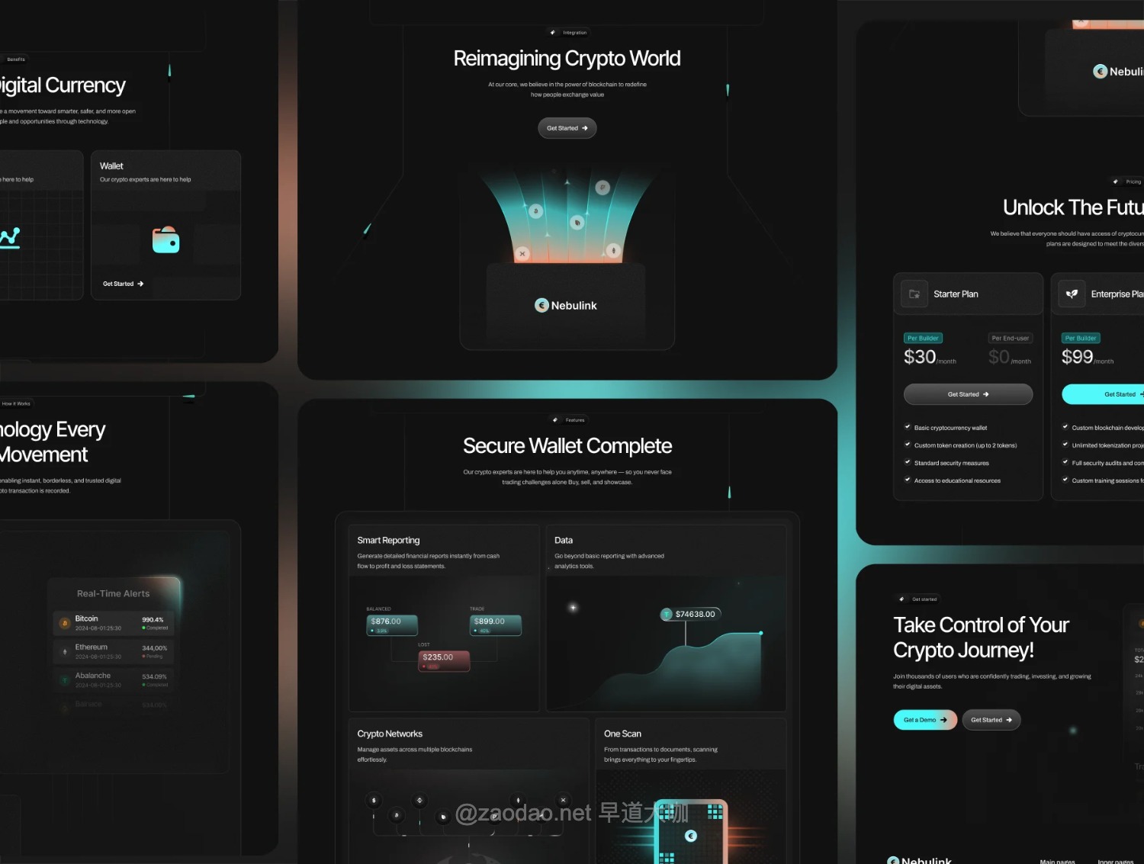Click the Starter Plan Get Started button
The width and height of the screenshot is (1144, 864).
click(969, 394)
